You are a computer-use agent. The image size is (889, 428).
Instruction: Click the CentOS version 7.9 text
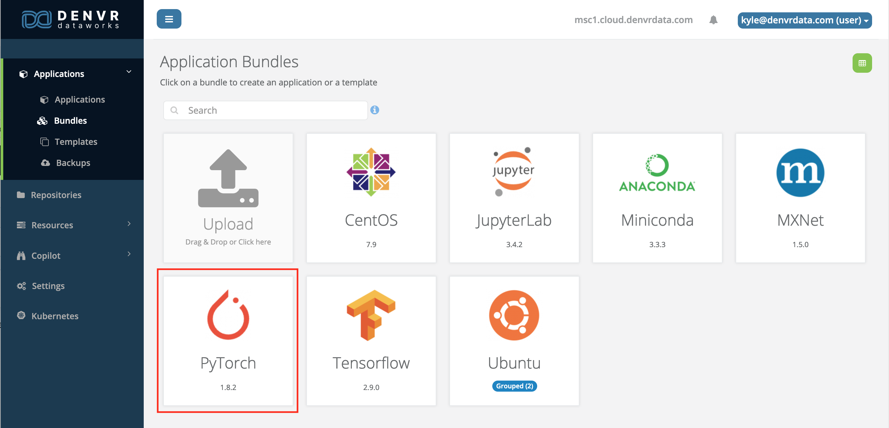371,244
